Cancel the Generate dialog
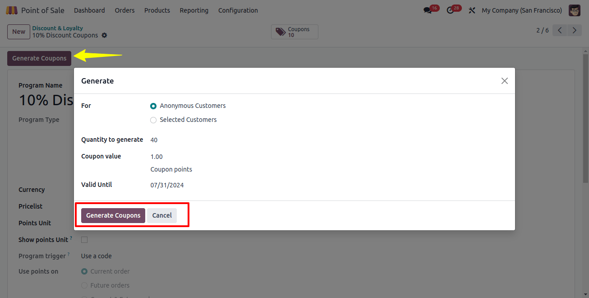The image size is (589, 298). [162, 215]
